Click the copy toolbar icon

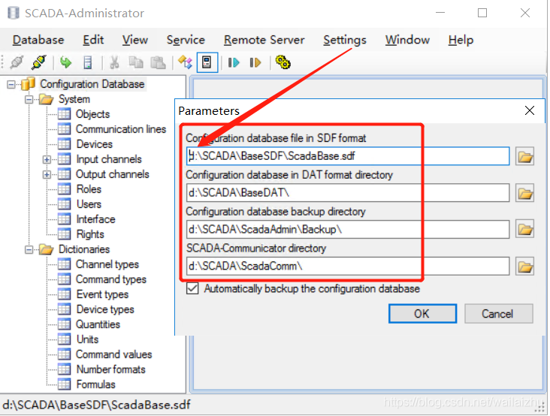(x=136, y=63)
